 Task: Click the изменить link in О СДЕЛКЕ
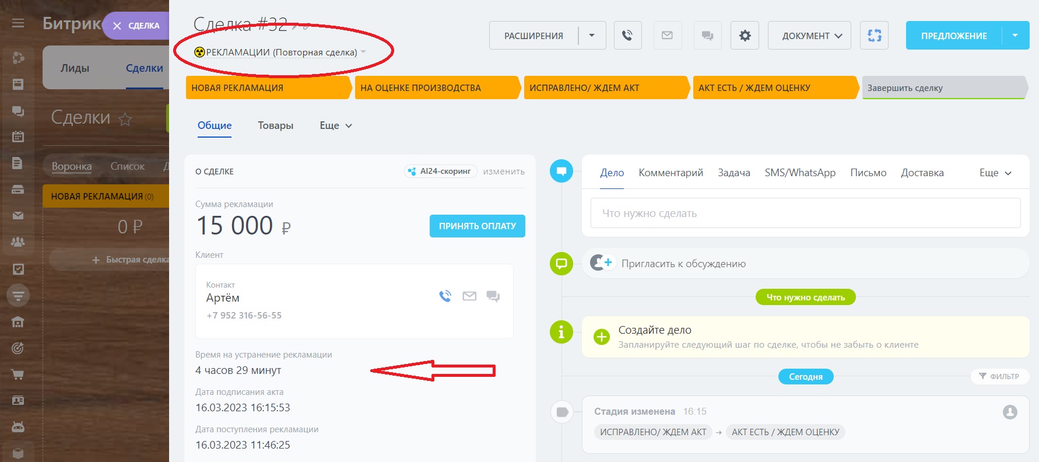(504, 171)
